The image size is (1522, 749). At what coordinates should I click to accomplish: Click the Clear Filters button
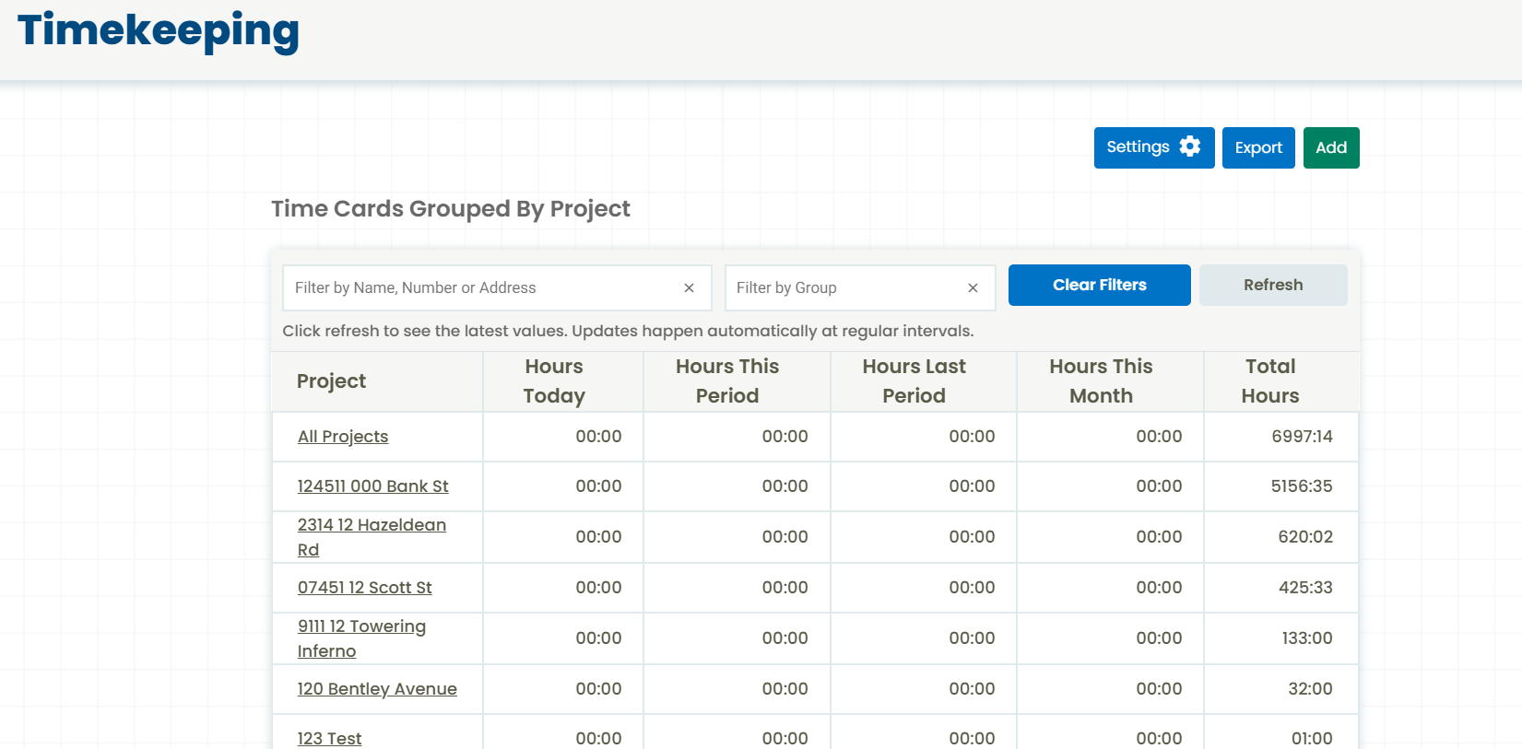click(x=1099, y=286)
